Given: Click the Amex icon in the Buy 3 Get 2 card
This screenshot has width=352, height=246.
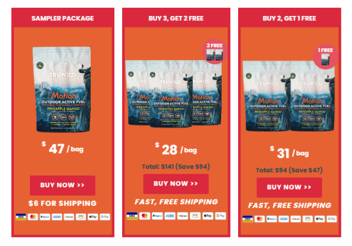Looking at the screenshot, I should (x=170, y=216).
